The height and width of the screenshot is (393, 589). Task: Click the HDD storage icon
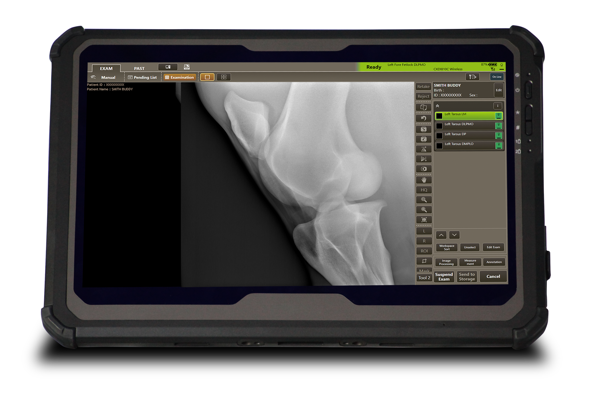187,67
